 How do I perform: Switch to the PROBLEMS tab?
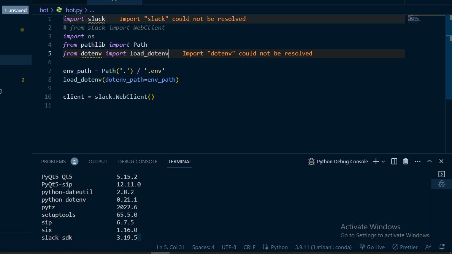pos(53,162)
